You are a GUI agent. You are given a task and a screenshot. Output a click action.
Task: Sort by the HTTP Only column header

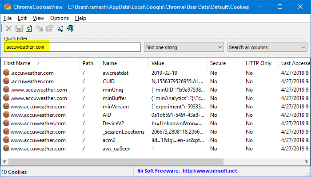(260, 63)
